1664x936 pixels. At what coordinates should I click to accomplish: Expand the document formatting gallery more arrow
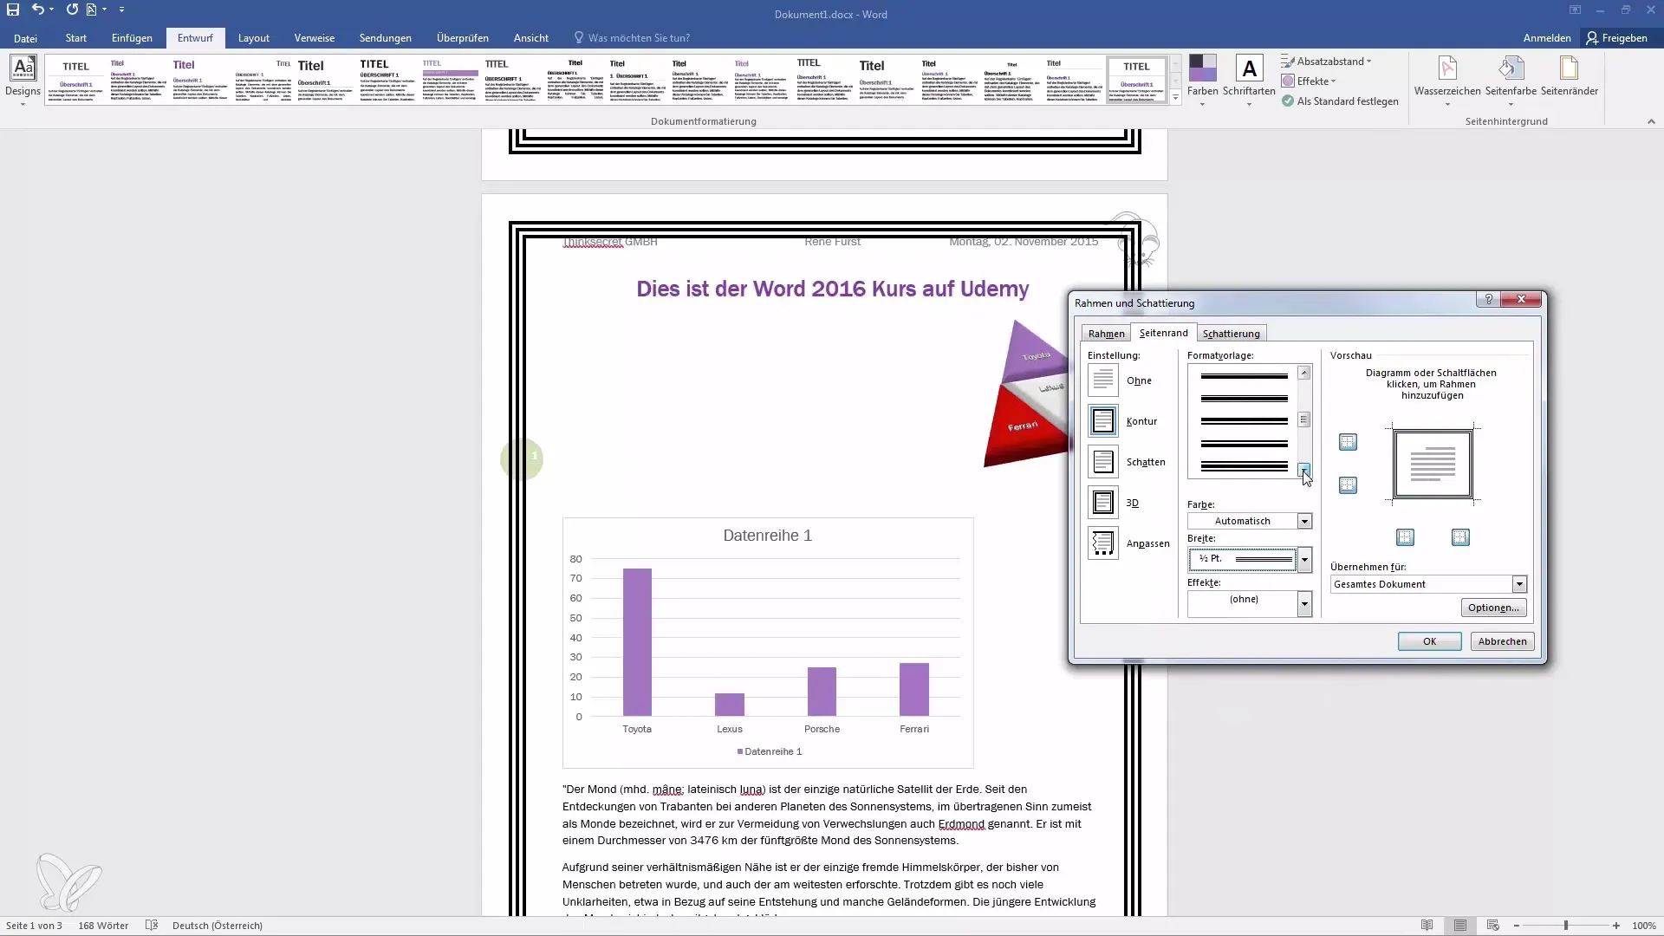(1175, 99)
